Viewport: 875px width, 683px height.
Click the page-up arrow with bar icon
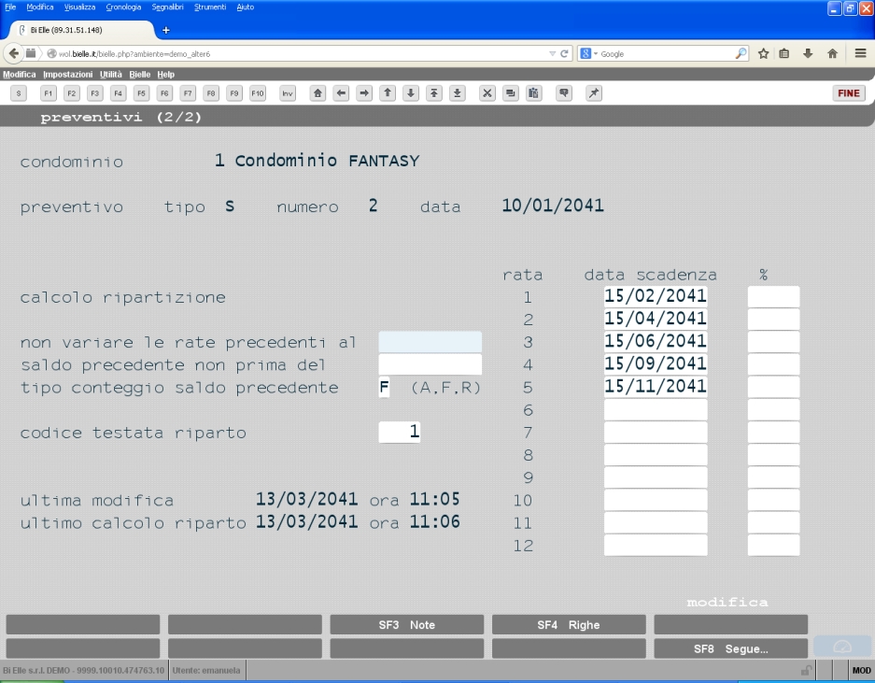click(x=433, y=93)
